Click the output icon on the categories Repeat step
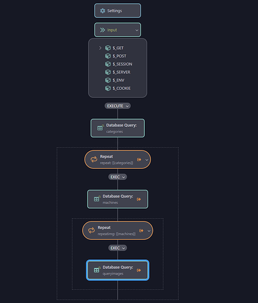The width and height of the screenshot is (258, 303). (x=139, y=160)
